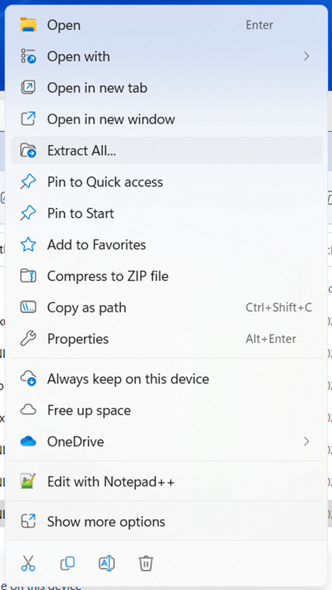
Task: Choose Open from the context menu
Action: click(167, 25)
